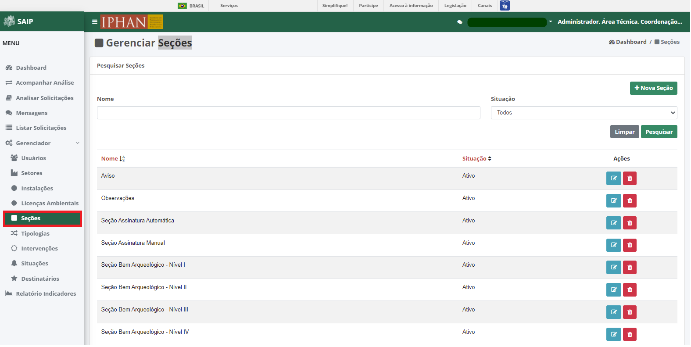
Task: Open Participe link in top bar
Action: click(x=369, y=6)
